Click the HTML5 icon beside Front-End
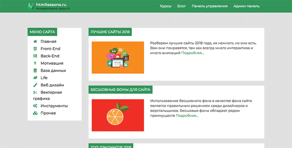 point(35,49)
